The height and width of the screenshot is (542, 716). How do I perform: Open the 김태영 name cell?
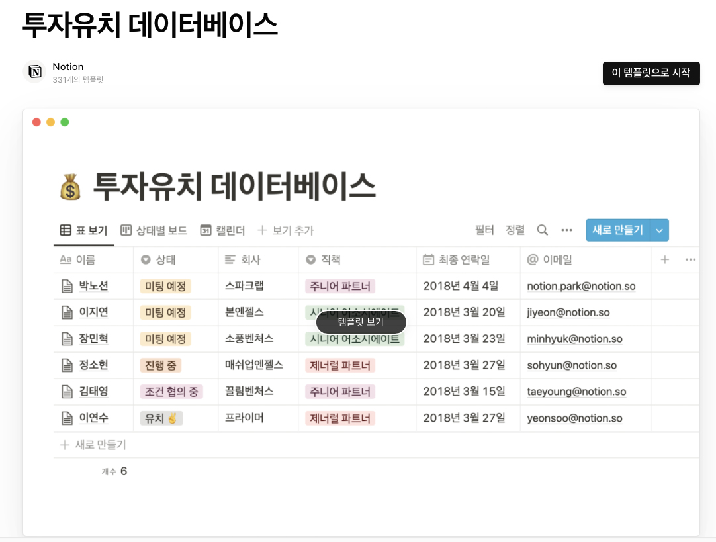(93, 391)
